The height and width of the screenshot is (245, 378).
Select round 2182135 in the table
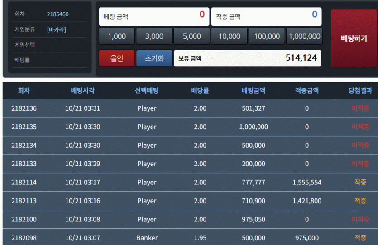[x=24, y=127]
